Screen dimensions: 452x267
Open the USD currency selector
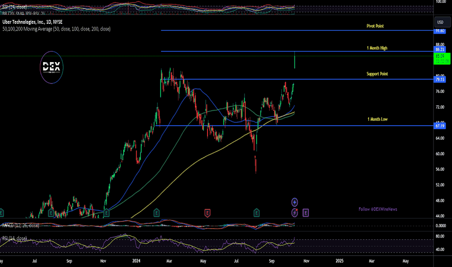[442, 22]
